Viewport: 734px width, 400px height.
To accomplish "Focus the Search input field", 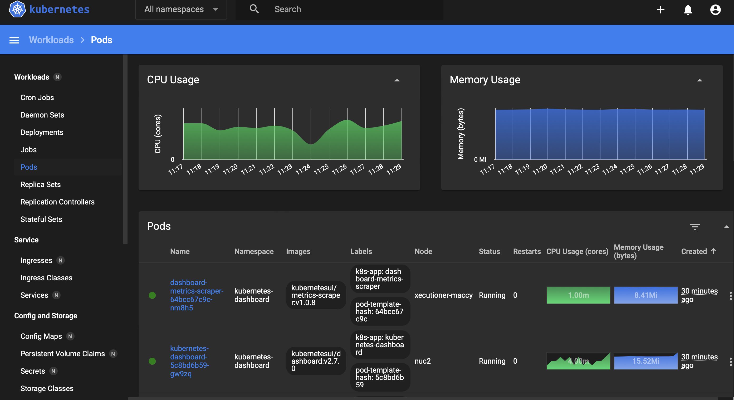I will (x=339, y=9).
